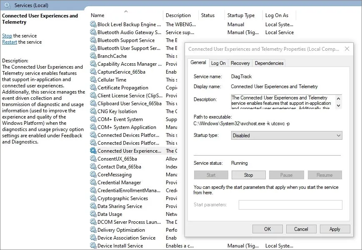Click the Certificate Propagation service icon
Screen dimensions: 362x250
click(92, 87)
